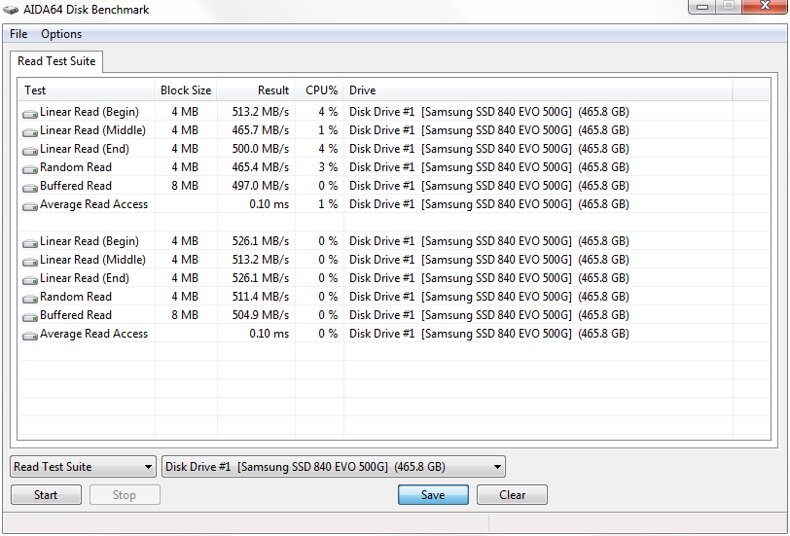The height and width of the screenshot is (536, 790).
Task: Click the AIDA64 disk icon in title bar
Action: [11, 10]
